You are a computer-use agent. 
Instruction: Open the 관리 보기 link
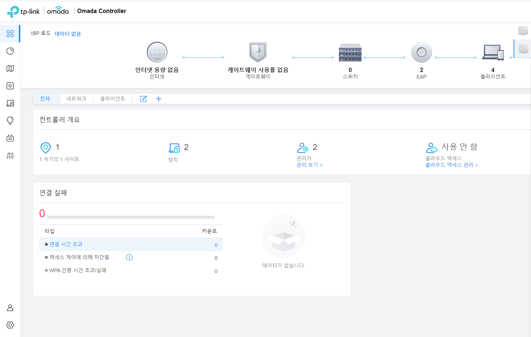[x=309, y=165]
